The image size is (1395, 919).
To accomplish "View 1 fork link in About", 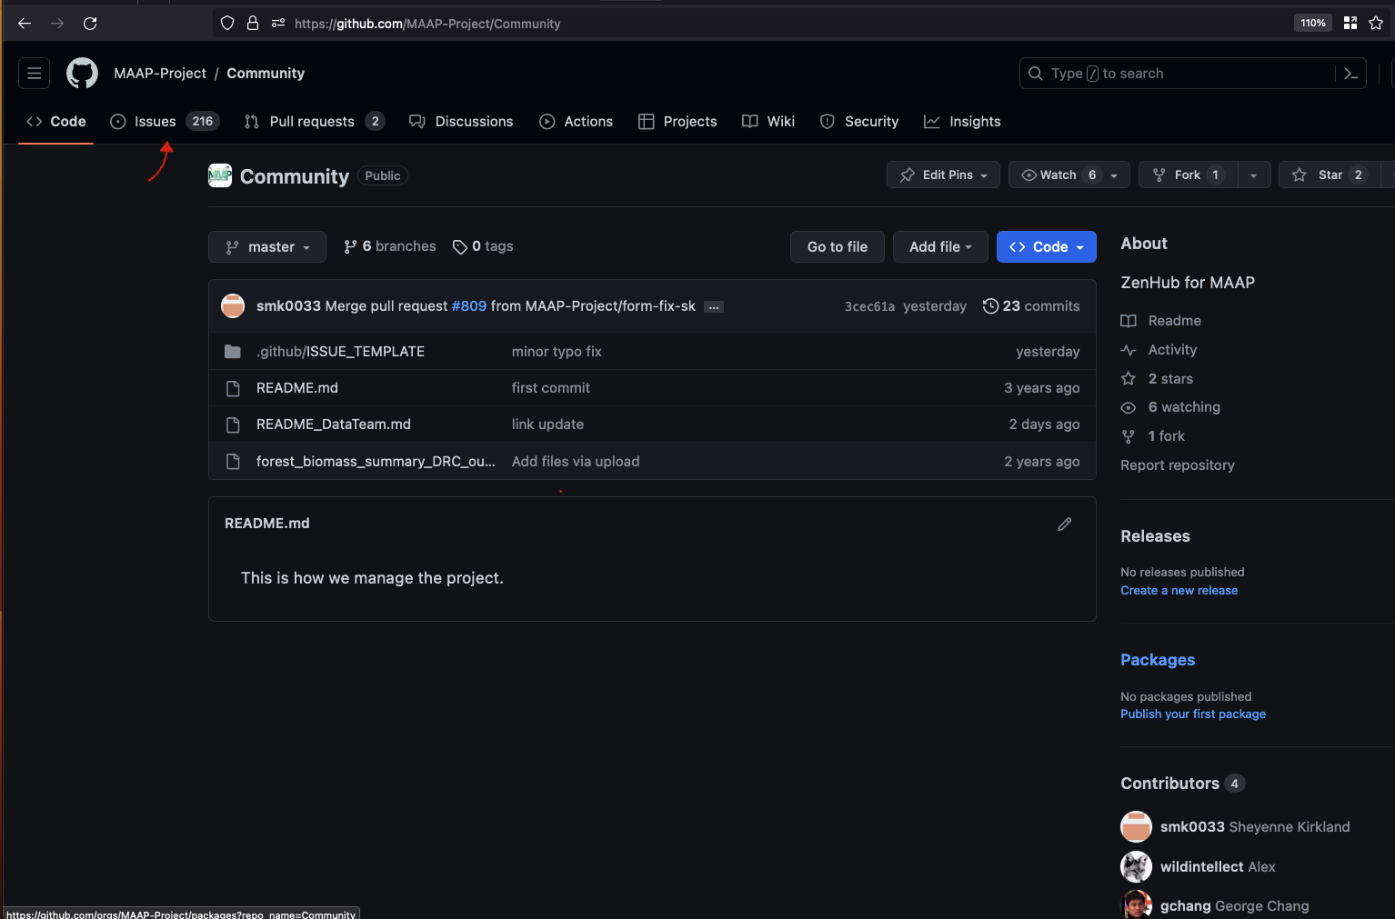I will pyautogui.click(x=1166, y=436).
